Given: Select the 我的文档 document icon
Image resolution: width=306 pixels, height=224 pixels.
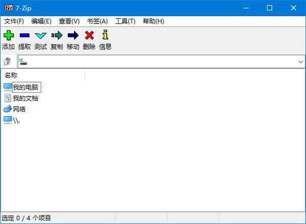Looking at the screenshot, I should pyautogui.click(x=8, y=98).
